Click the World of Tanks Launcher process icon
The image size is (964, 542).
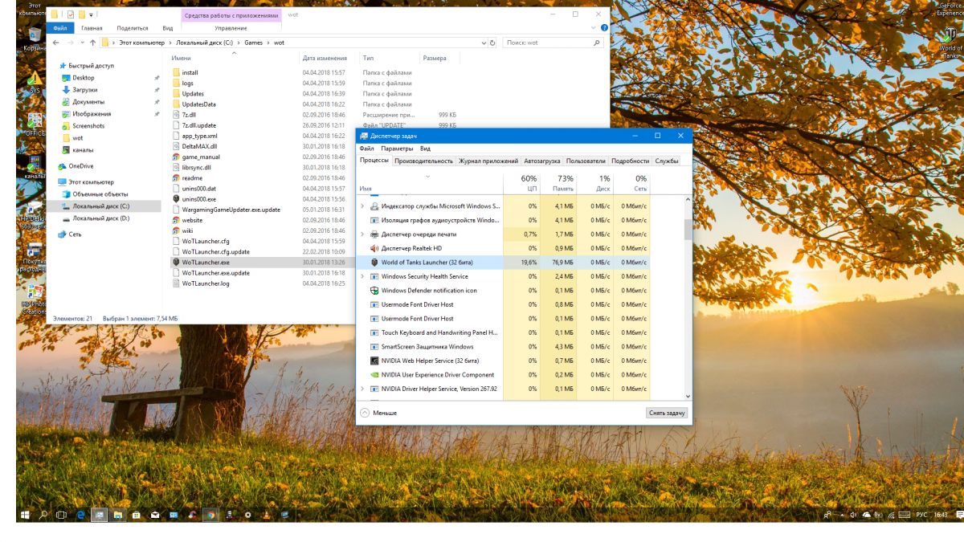[x=374, y=262]
